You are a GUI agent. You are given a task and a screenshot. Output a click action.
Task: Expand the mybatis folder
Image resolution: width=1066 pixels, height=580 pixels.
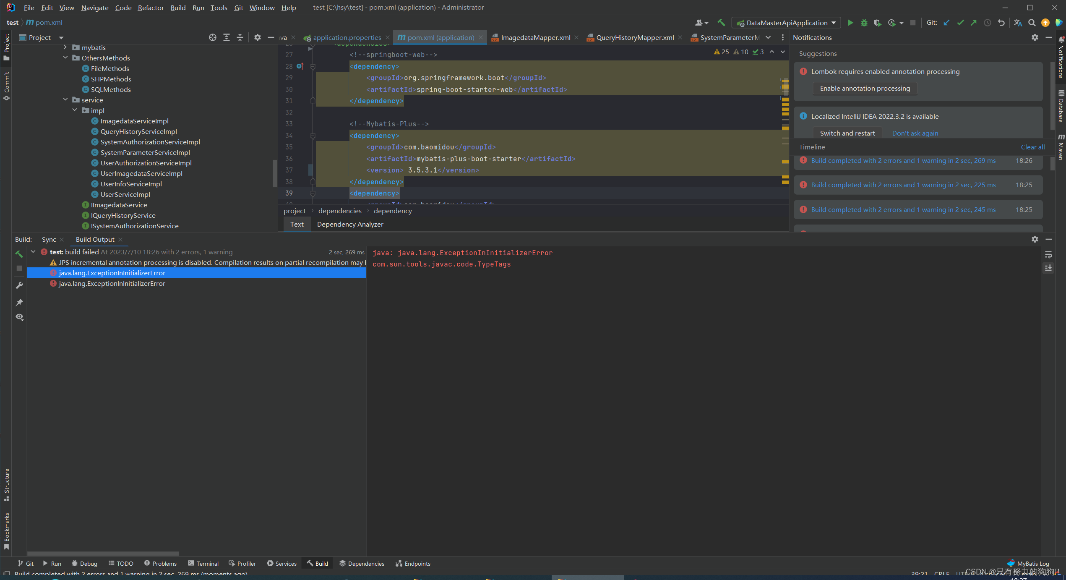tap(65, 47)
